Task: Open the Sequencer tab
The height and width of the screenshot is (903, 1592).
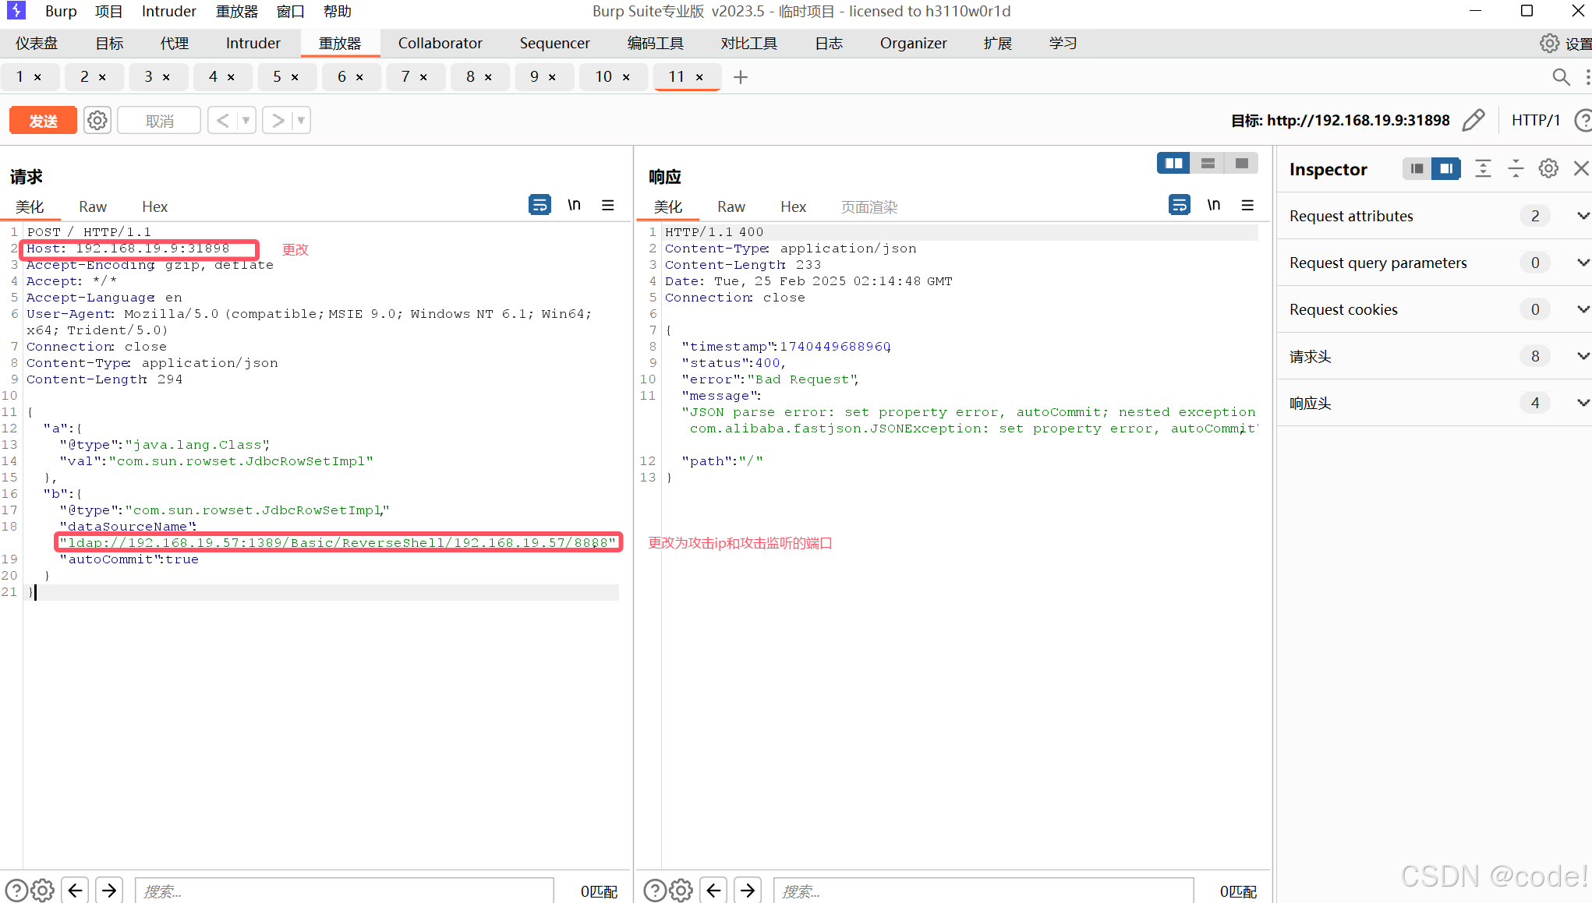Action: [x=555, y=44]
